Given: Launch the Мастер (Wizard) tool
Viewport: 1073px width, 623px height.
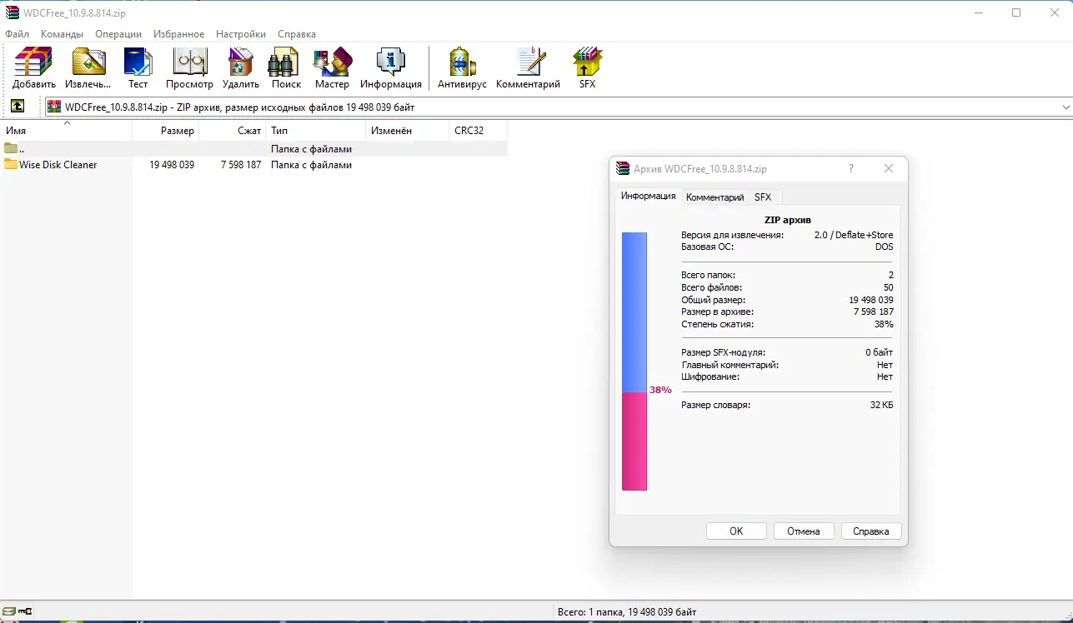Looking at the screenshot, I should coord(332,67).
